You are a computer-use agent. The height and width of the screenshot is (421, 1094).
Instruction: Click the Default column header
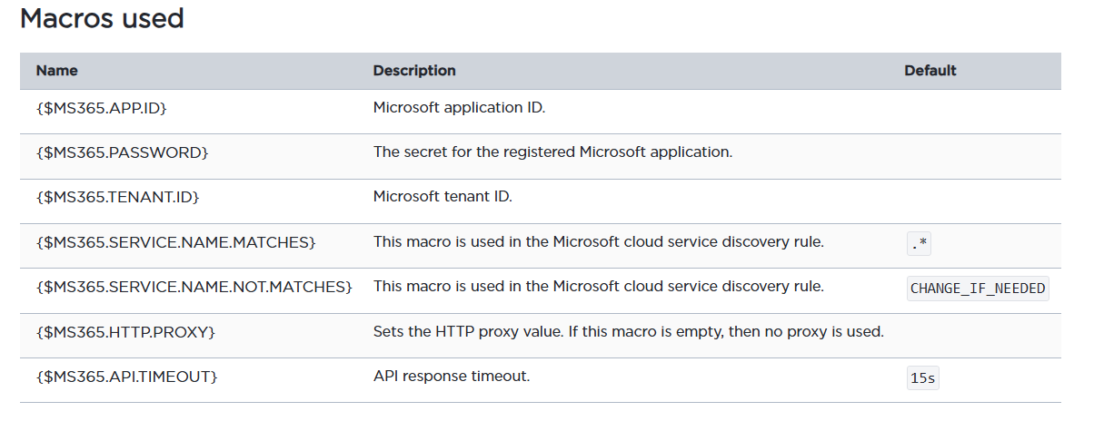point(930,70)
